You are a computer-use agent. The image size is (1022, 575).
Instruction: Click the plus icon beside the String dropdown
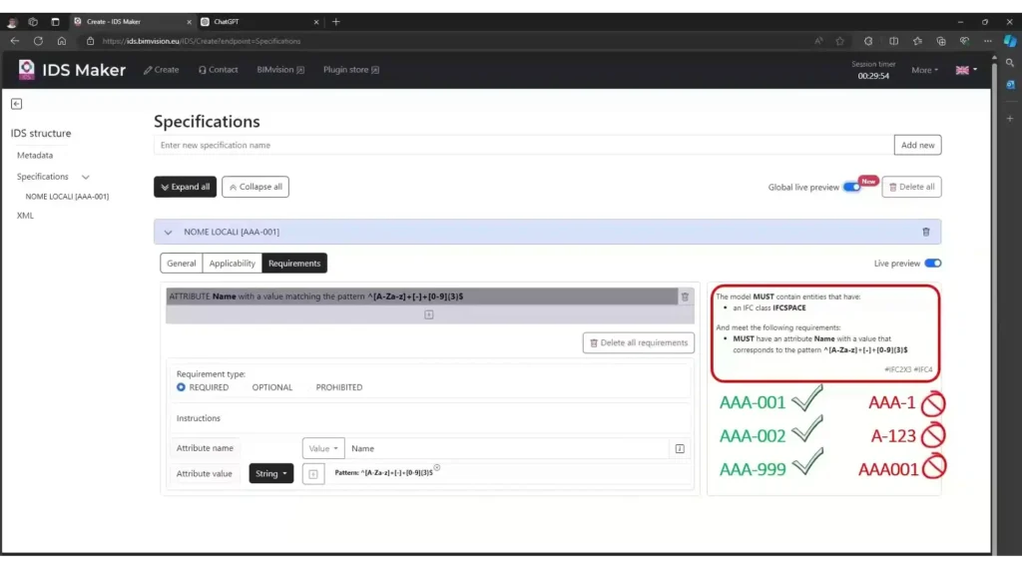(312, 474)
